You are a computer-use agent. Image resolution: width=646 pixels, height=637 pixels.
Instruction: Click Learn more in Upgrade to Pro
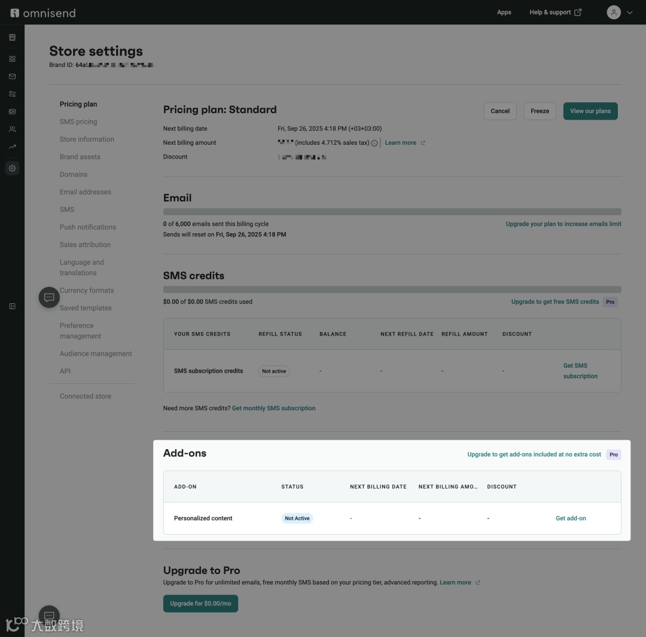pos(455,583)
